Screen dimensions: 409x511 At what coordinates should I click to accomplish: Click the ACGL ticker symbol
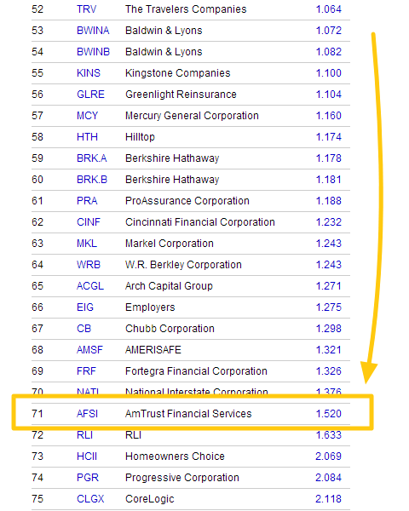90,286
